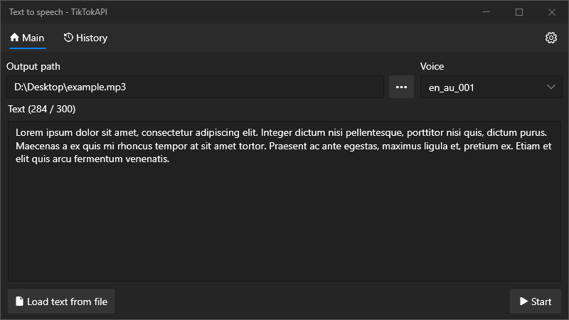Close the Text to speech window

[x=552, y=12]
